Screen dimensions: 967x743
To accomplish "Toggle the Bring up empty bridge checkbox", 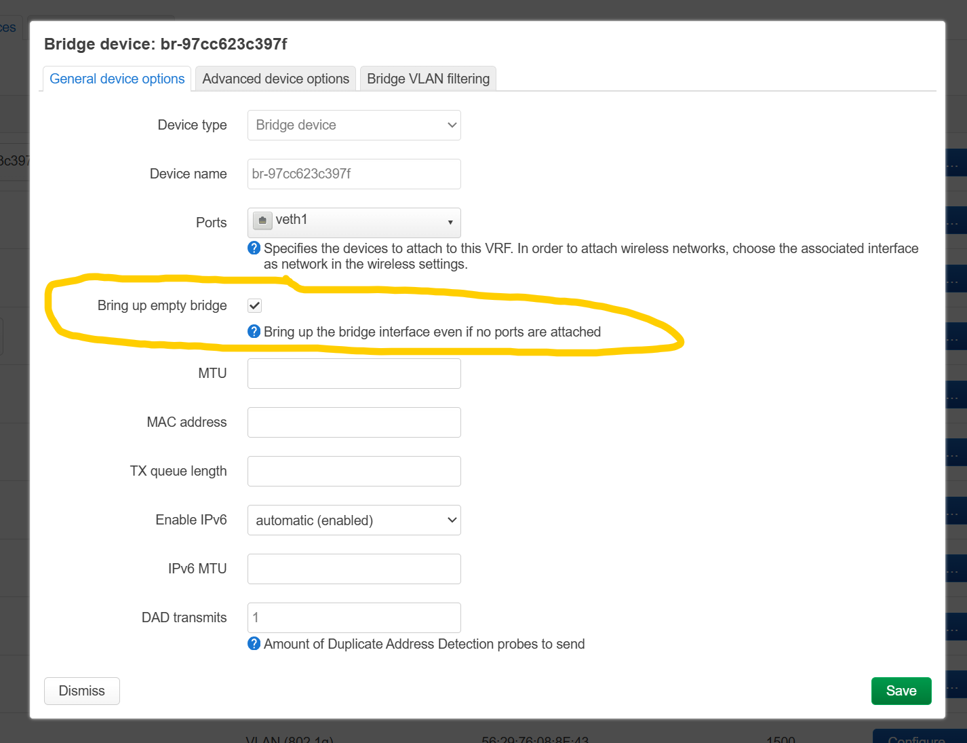I will click(x=255, y=306).
